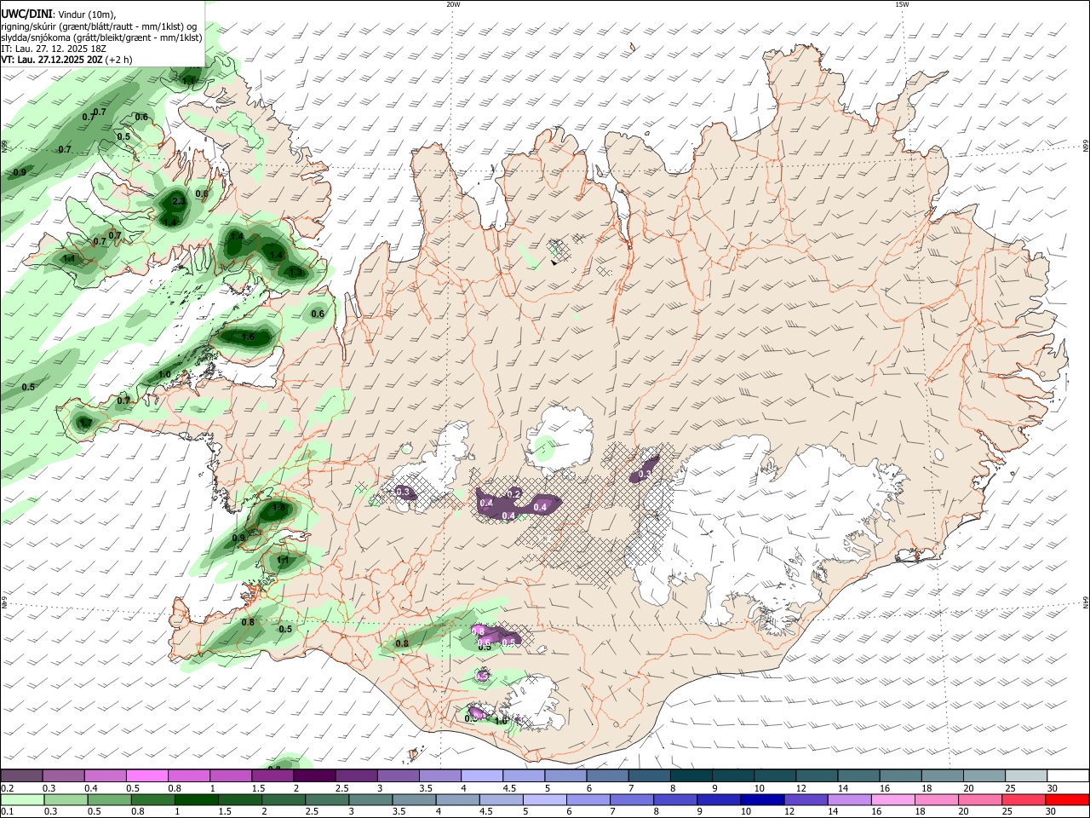Click the first dark mauve snow swatch at 0.2

point(21,775)
